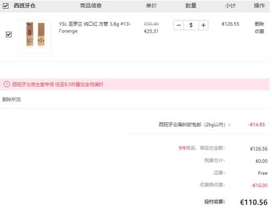The image size is (272, 211).
Task: Click the 优惠券优惠 label
Action: pos(212,185)
